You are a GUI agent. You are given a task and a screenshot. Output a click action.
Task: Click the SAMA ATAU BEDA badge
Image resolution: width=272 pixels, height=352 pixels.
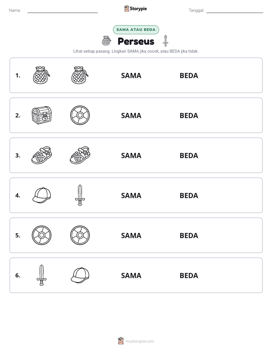coord(136,30)
